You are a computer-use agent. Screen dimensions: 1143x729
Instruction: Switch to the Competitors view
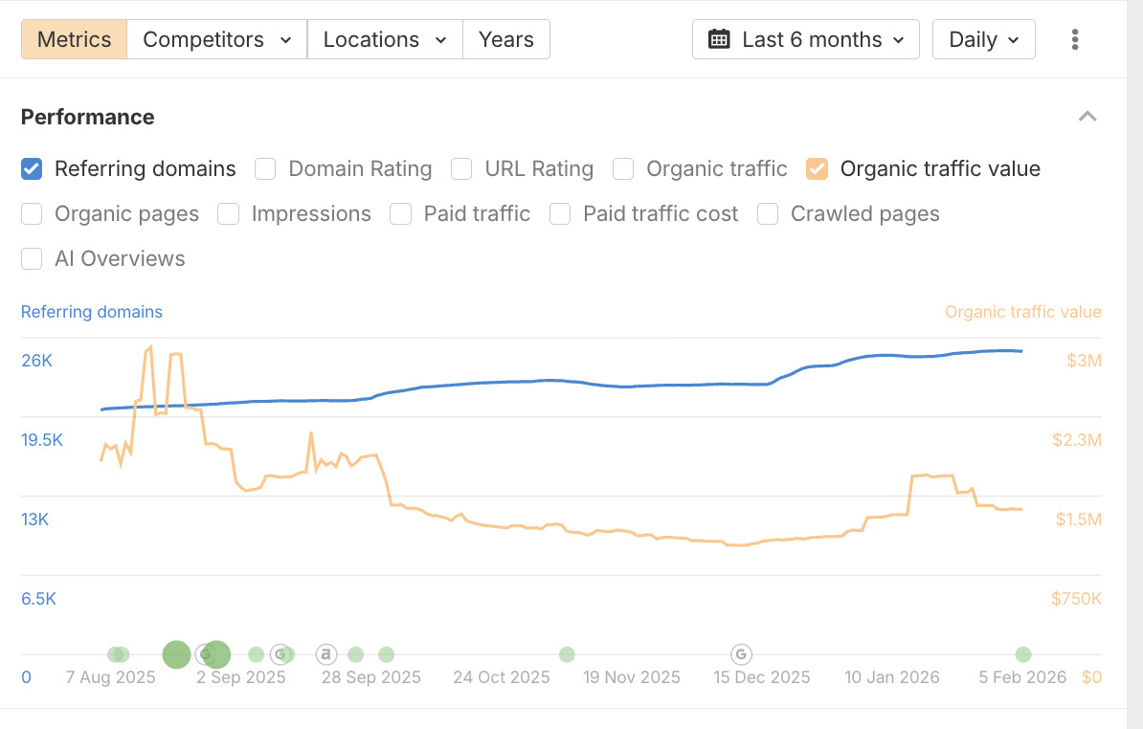(x=215, y=39)
